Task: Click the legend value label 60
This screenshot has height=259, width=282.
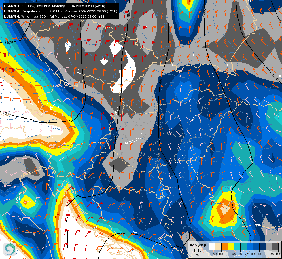Action: pyautogui.click(x=228, y=254)
